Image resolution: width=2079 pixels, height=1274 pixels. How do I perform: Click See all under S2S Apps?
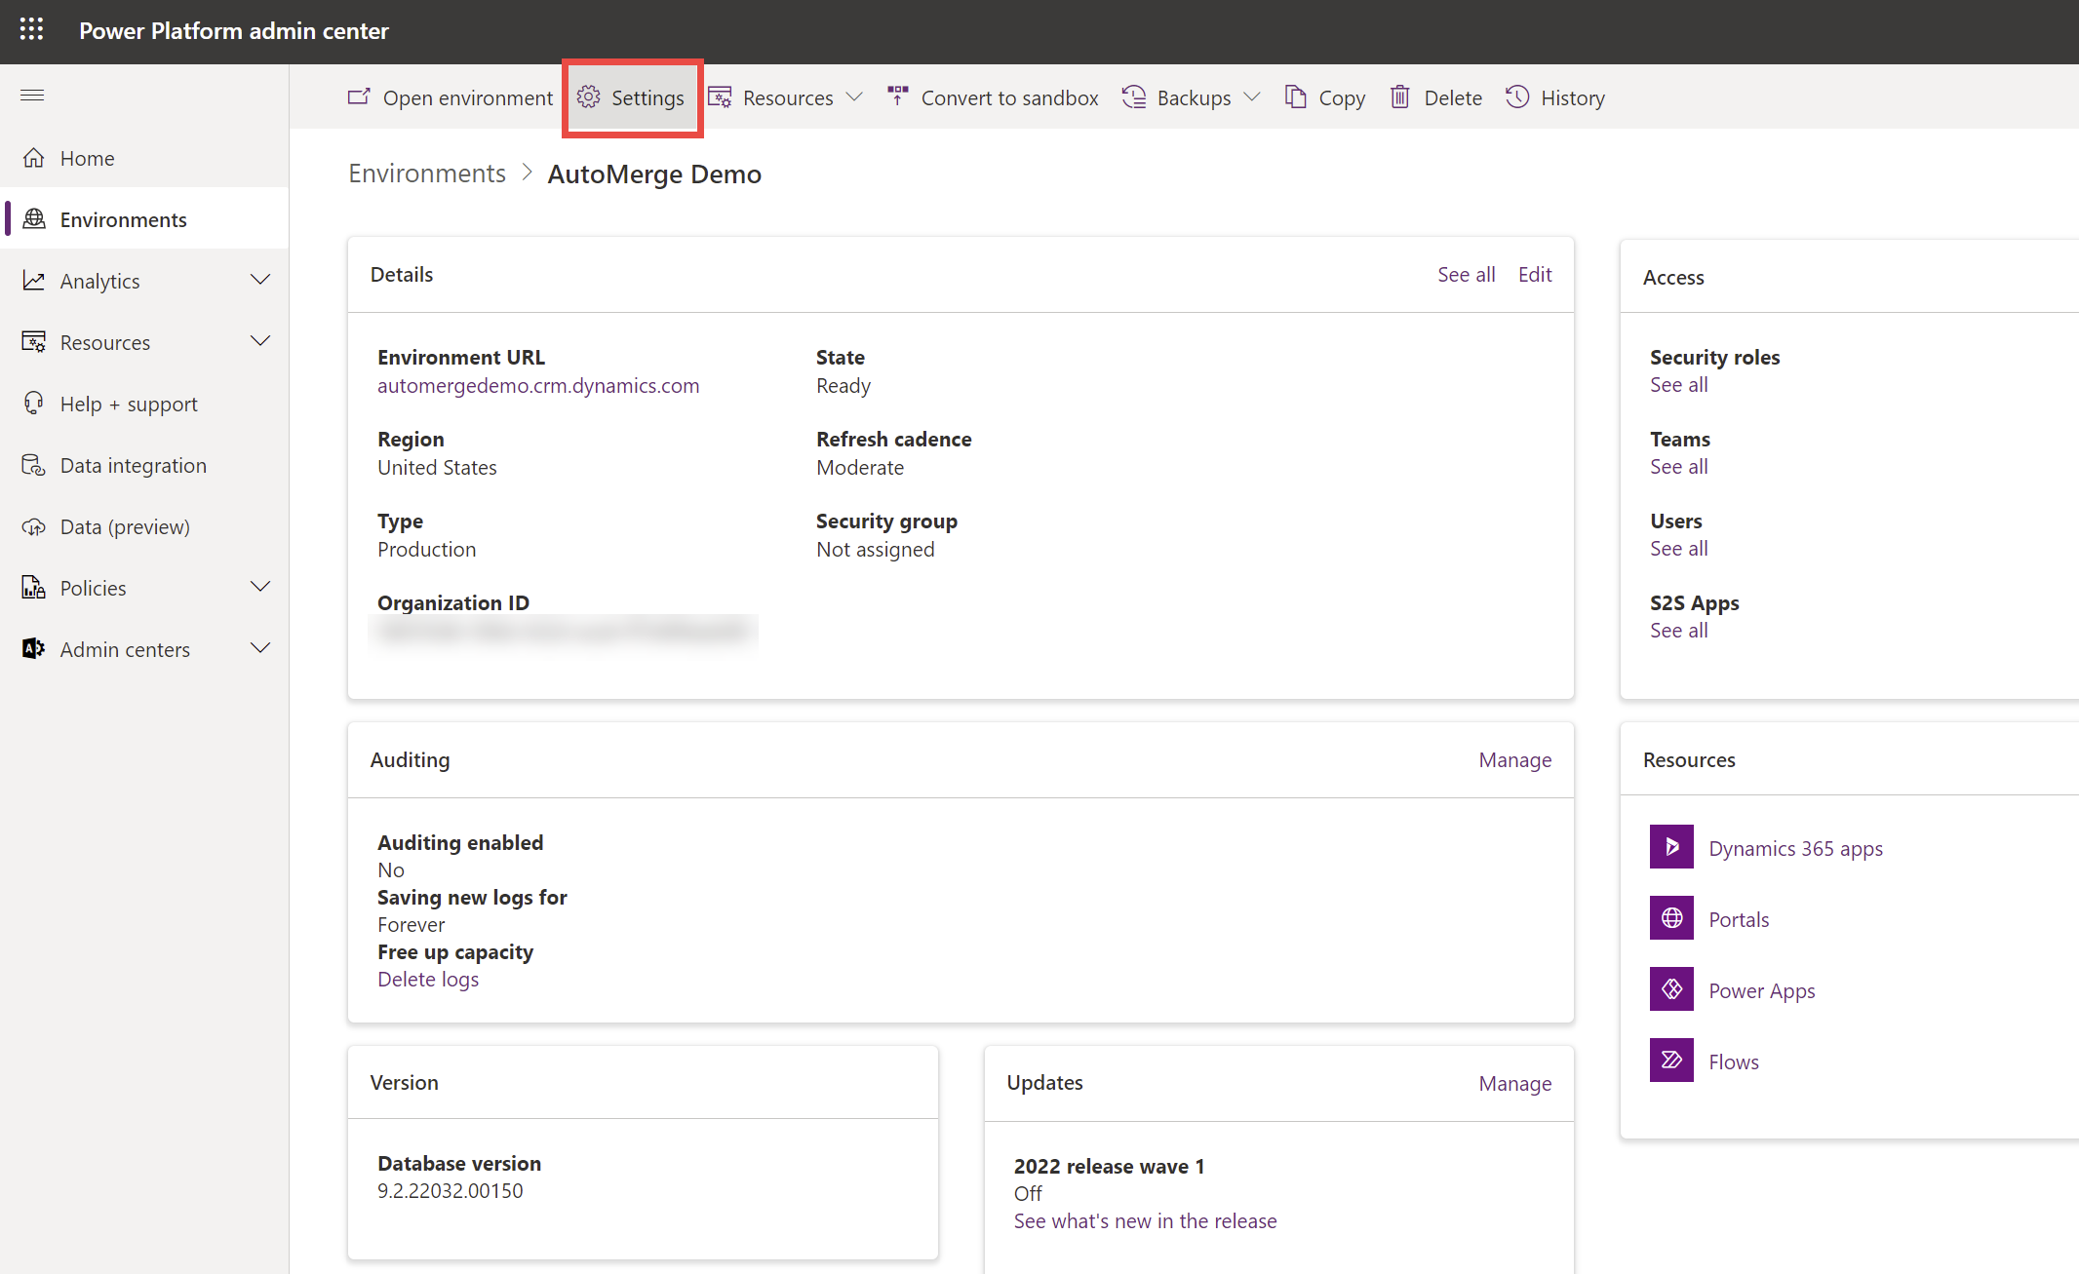pyautogui.click(x=1678, y=631)
